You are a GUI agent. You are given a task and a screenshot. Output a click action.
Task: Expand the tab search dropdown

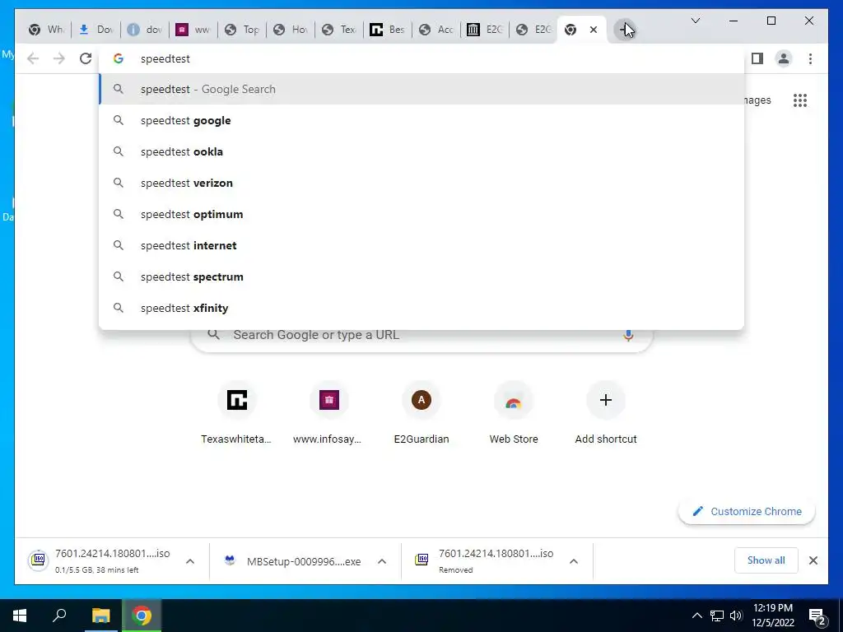click(x=695, y=21)
